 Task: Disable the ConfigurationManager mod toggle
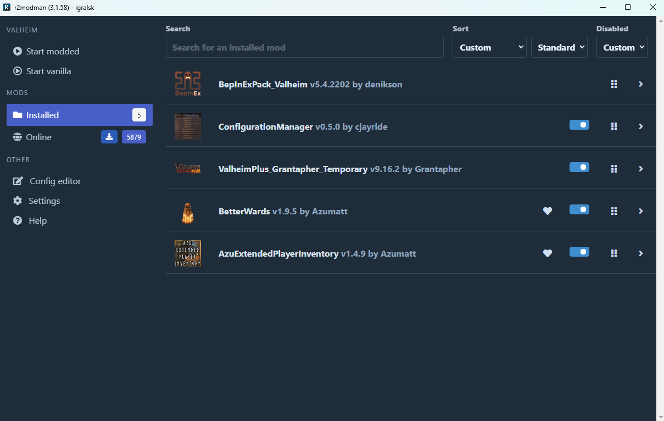click(579, 125)
